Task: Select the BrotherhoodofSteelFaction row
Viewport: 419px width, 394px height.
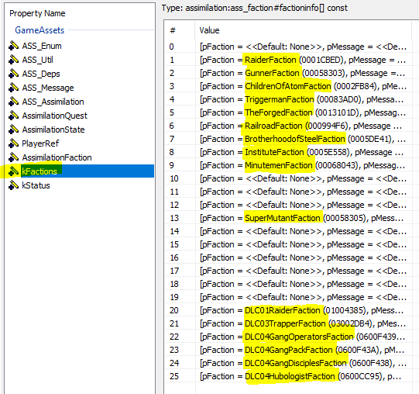Action: [x=288, y=139]
